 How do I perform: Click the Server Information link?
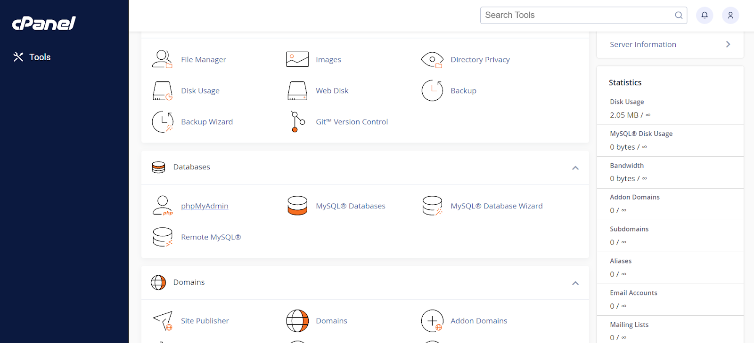point(643,45)
